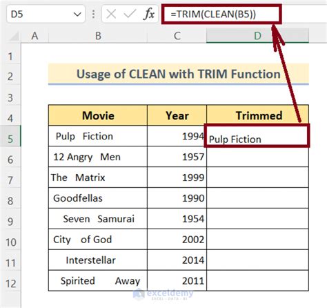Confirm formula with the checkmark icon
The width and height of the screenshot is (327, 308).
tap(130, 15)
